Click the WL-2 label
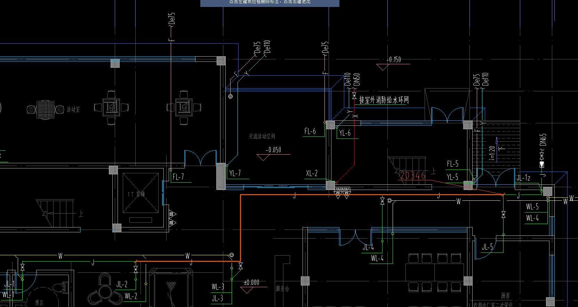Screen dimensions: 578x307 point(131,296)
